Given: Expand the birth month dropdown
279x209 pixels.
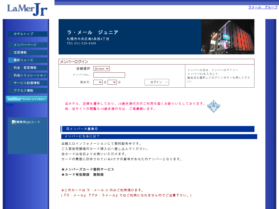Looking at the screenshot, I should pos(98,82).
